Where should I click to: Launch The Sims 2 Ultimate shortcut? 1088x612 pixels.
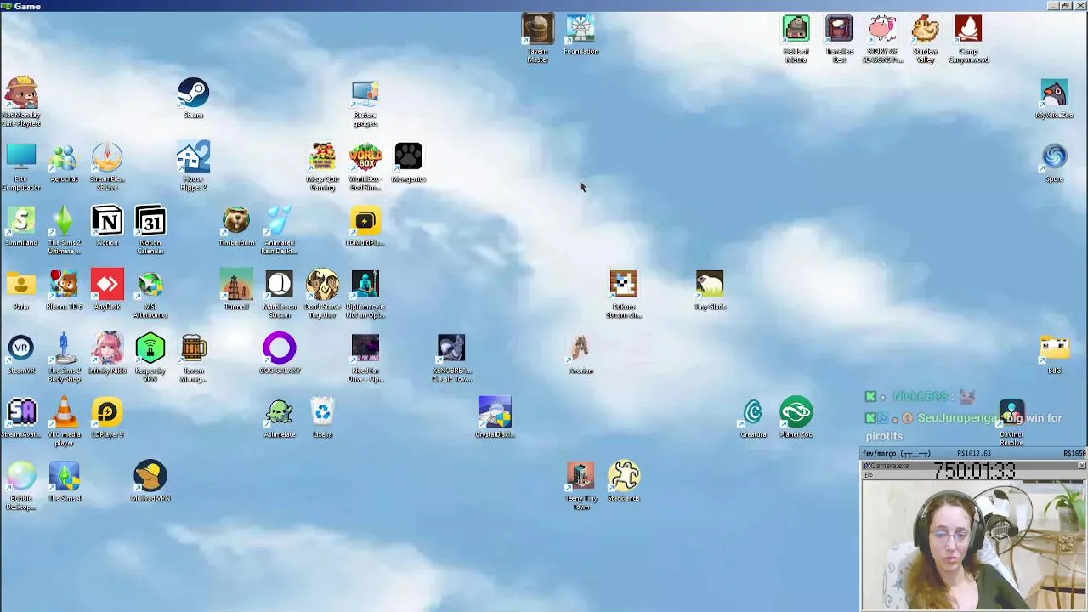64,221
